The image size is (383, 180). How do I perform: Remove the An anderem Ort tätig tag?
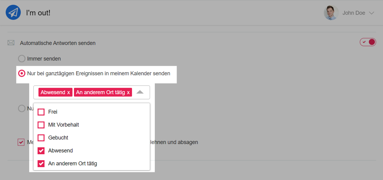tap(128, 92)
